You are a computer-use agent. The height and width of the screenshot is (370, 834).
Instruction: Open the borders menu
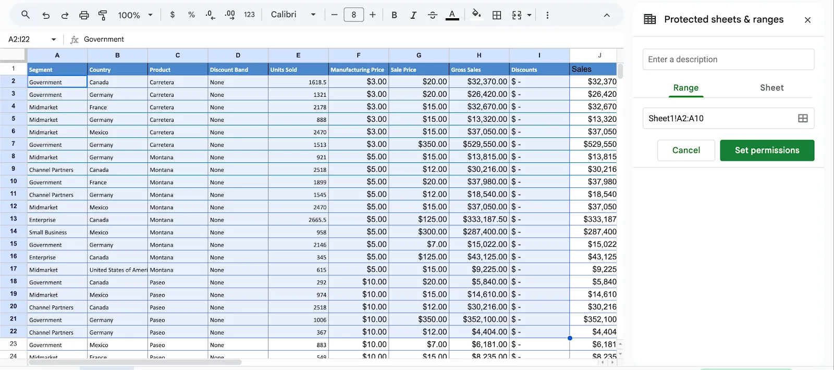pyautogui.click(x=497, y=15)
